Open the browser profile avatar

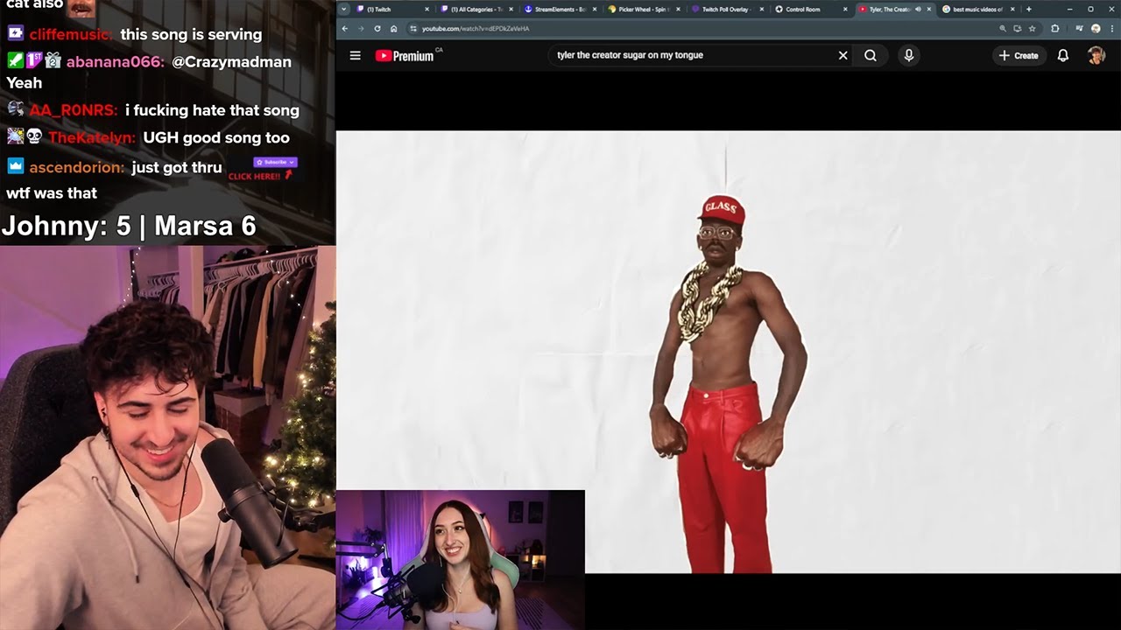1096,29
